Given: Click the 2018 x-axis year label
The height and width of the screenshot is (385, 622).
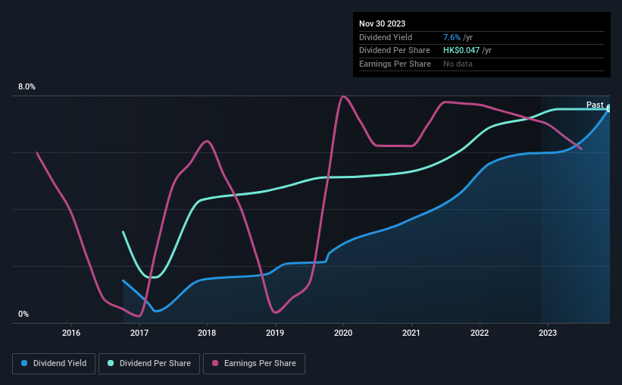Looking at the screenshot, I should pyautogui.click(x=207, y=333).
